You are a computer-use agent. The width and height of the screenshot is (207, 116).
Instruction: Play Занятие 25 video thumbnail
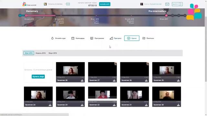click(167, 70)
